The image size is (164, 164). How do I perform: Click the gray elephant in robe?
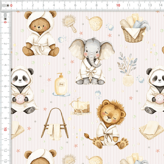pos(92,61)
